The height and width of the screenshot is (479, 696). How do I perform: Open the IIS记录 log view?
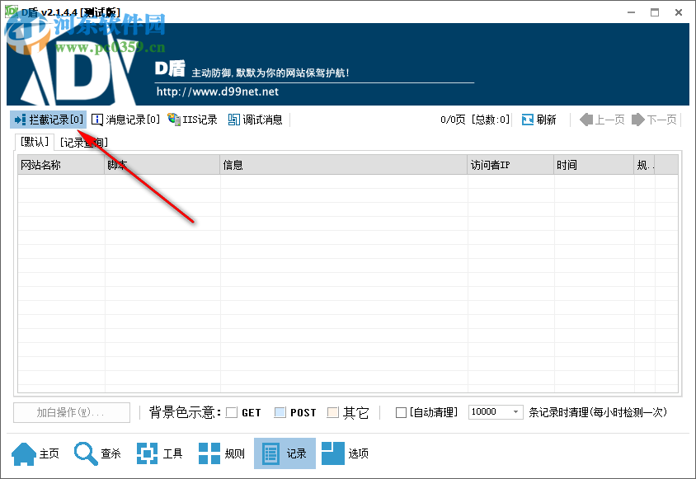(x=192, y=120)
